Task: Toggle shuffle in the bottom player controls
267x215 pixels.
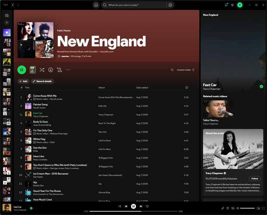Action: (x=120, y=206)
